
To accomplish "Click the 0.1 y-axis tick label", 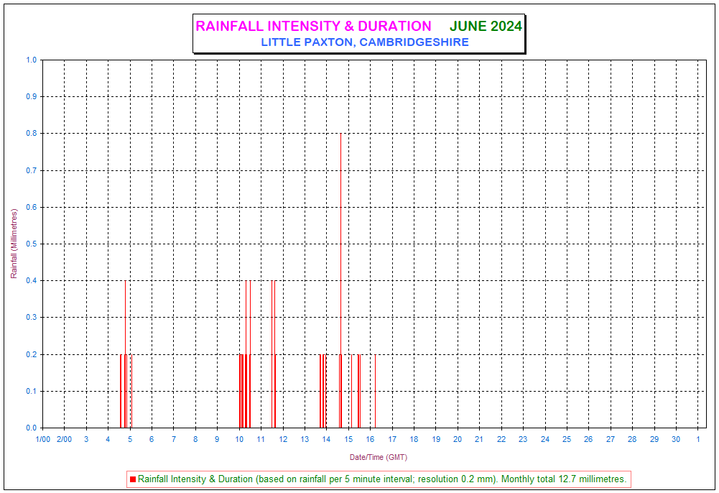I will click(x=32, y=391).
